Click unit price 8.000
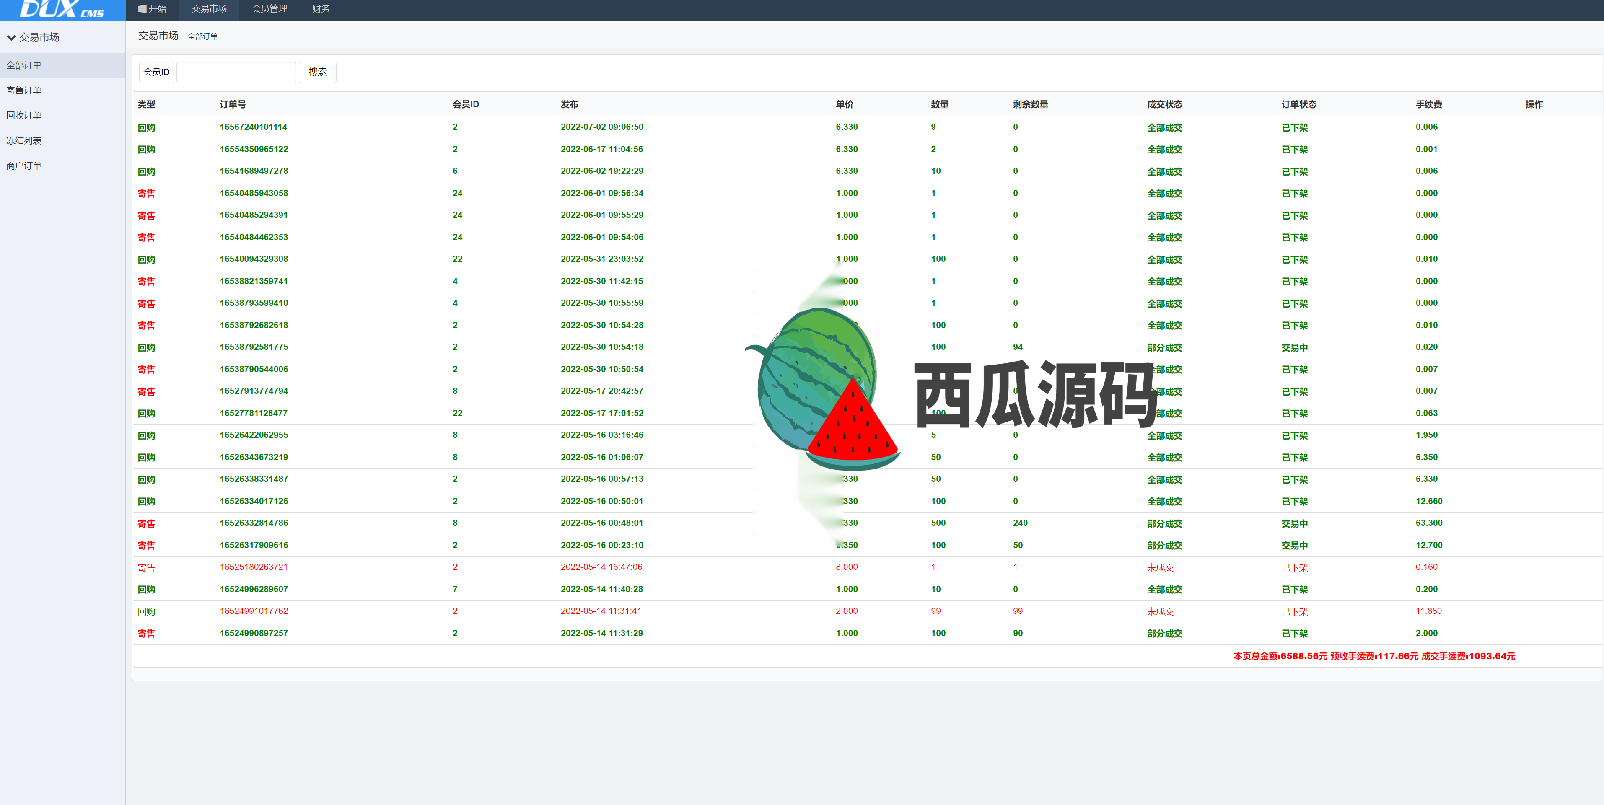This screenshot has width=1604, height=805. pyautogui.click(x=846, y=567)
